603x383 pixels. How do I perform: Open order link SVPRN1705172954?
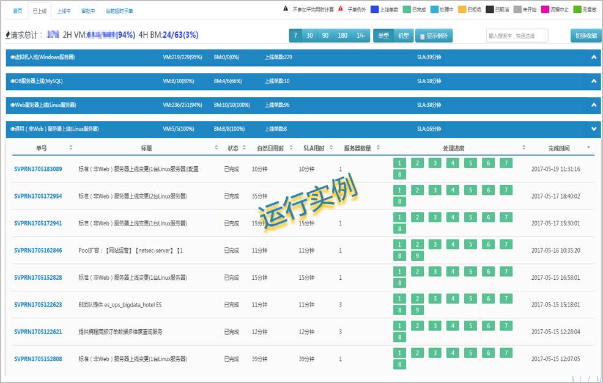pos(38,196)
